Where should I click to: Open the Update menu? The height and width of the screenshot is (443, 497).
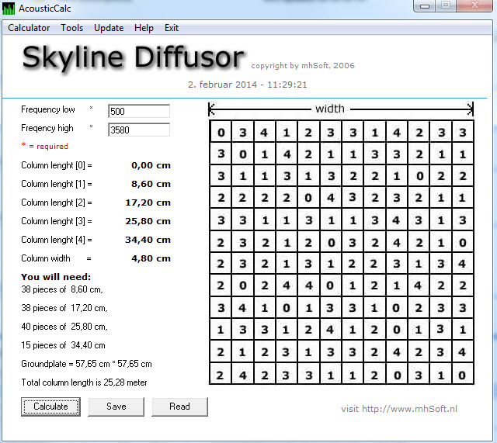pos(109,28)
